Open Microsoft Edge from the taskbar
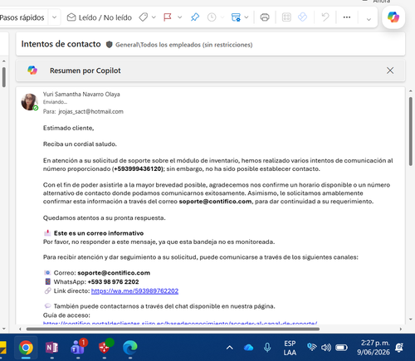This screenshot has width=415, height=361. point(130,348)
